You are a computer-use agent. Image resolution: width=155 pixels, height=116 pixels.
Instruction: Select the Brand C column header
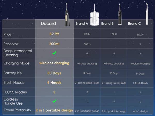coord(134,23)
